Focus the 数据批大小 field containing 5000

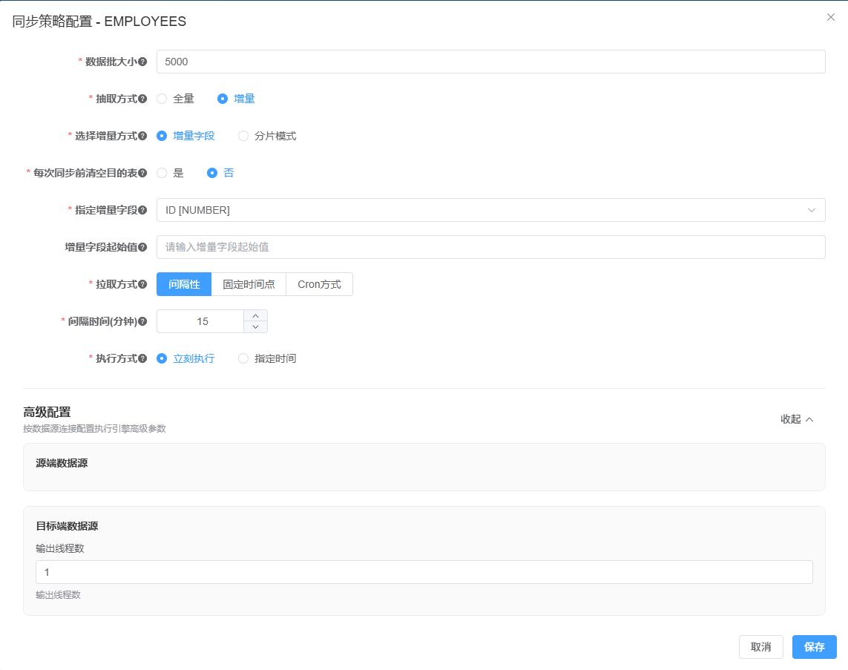(490, 62)
